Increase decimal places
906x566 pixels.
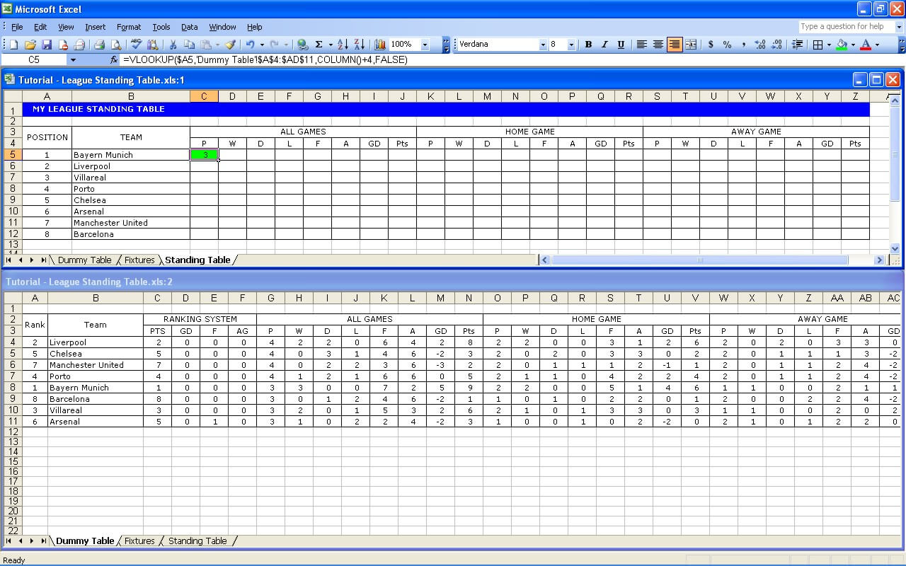[x=760, y=45]
